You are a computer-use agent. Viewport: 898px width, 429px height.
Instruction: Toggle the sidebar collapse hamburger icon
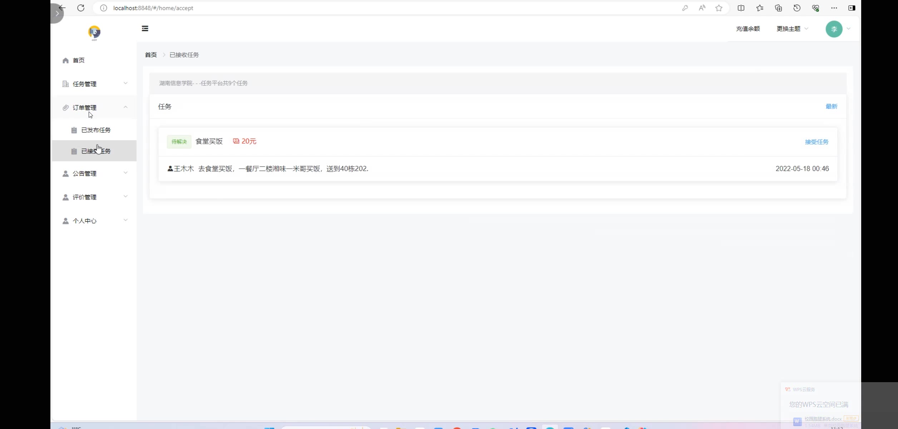click(x=145, y=29)
